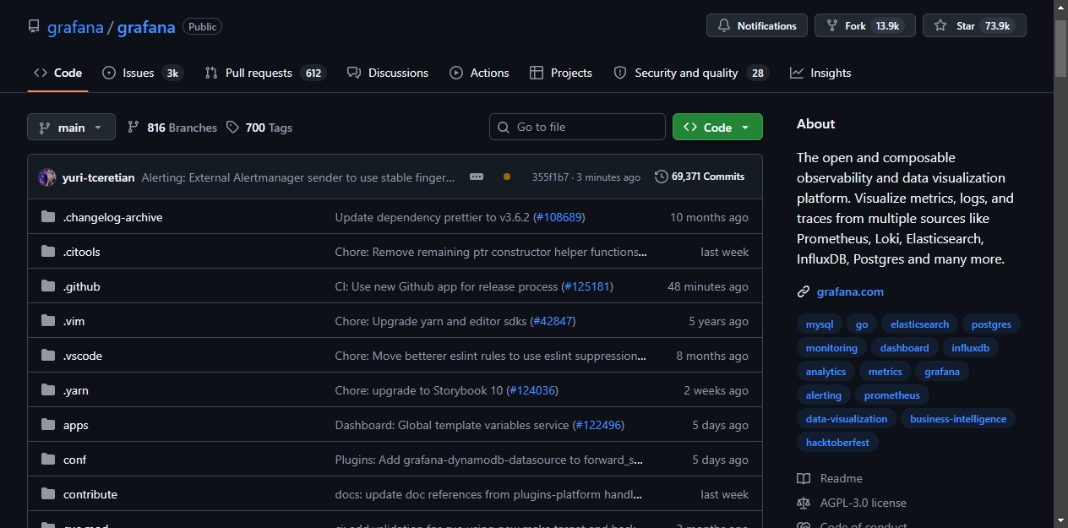Screen dimensions: 1068x528
Task: Click the link icon beside grafana.com
Action: [804, 292]
